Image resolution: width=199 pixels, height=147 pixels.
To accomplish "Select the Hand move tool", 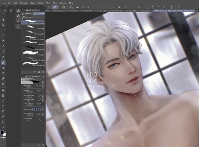I will pyautogui.click(x=3, y=20).
